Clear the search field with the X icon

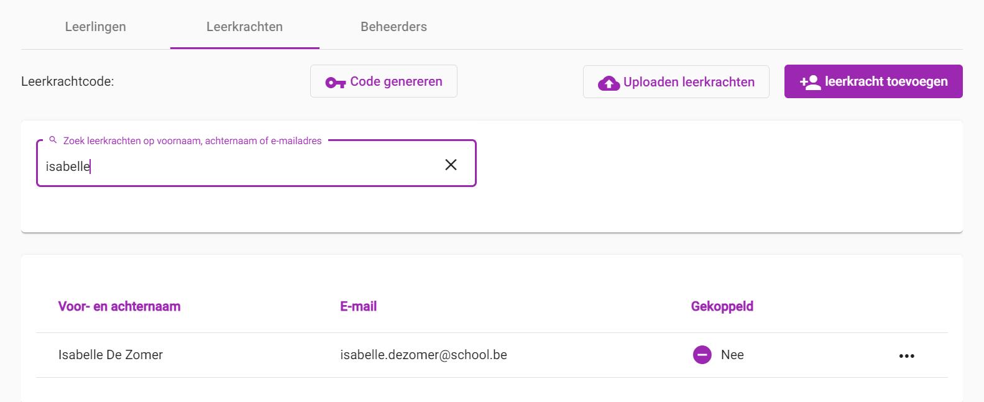451,165
